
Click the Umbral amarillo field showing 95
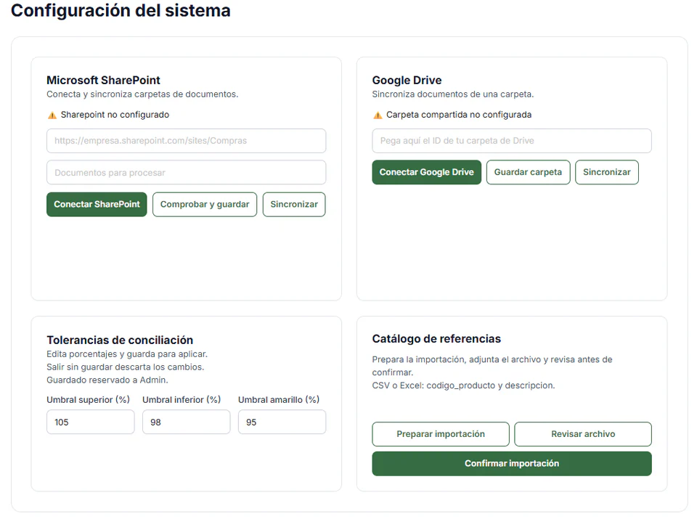[x=282, y=422]
